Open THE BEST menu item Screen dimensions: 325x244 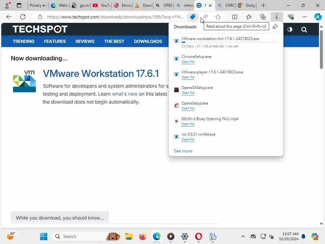114,41
